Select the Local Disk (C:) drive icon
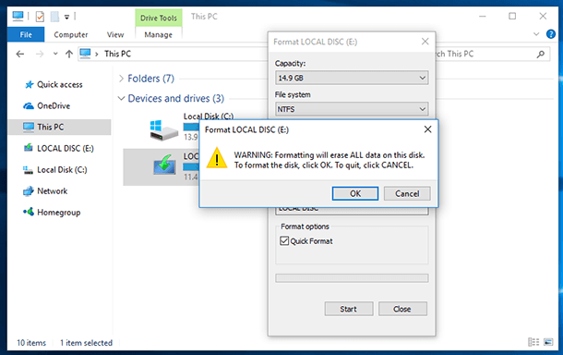The height and width of the screenshot is (355, 563). tap(163, 130)
